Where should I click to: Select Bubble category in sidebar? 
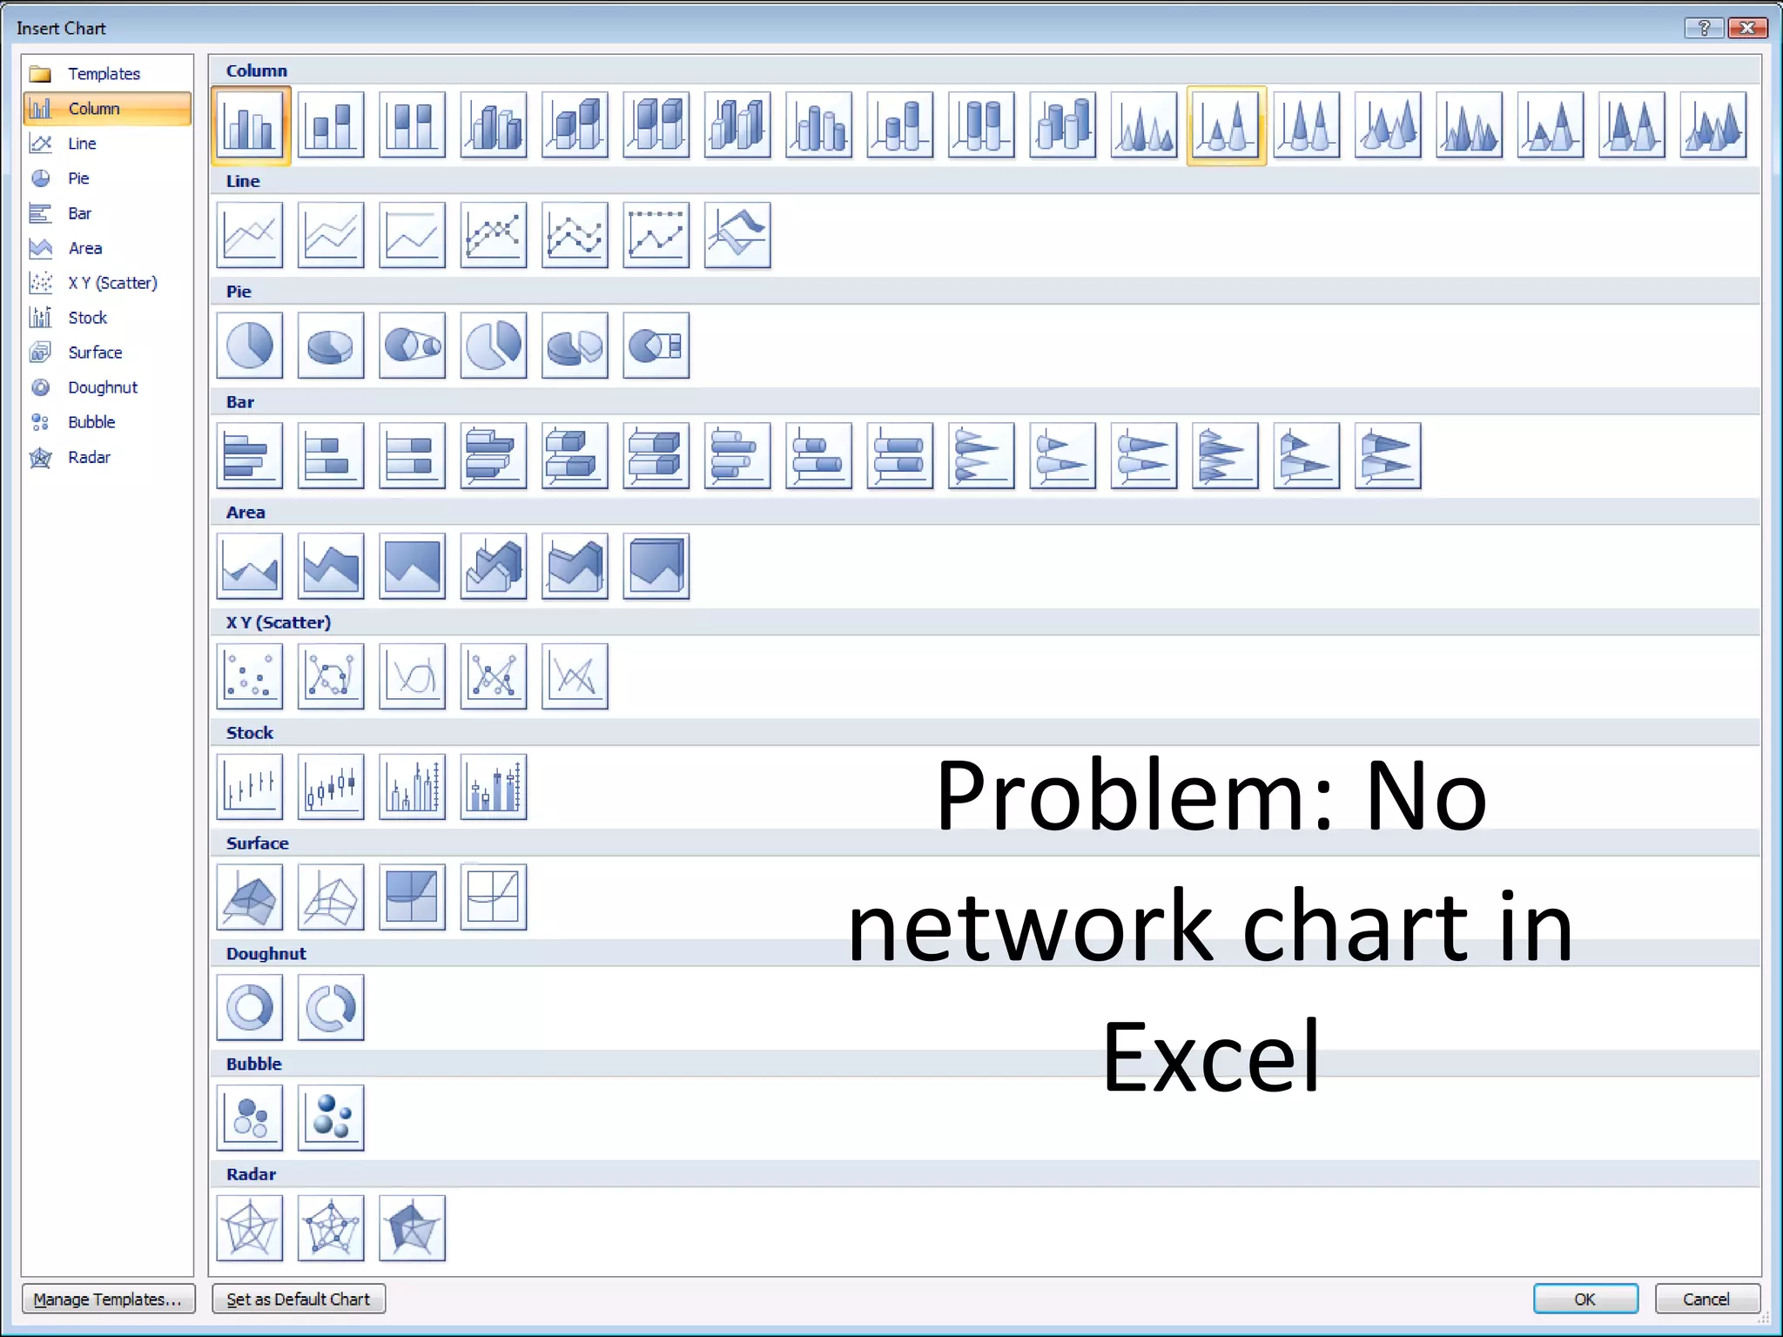pos(107,422)
